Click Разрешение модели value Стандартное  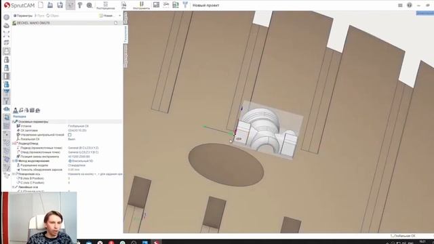point(77,165)
